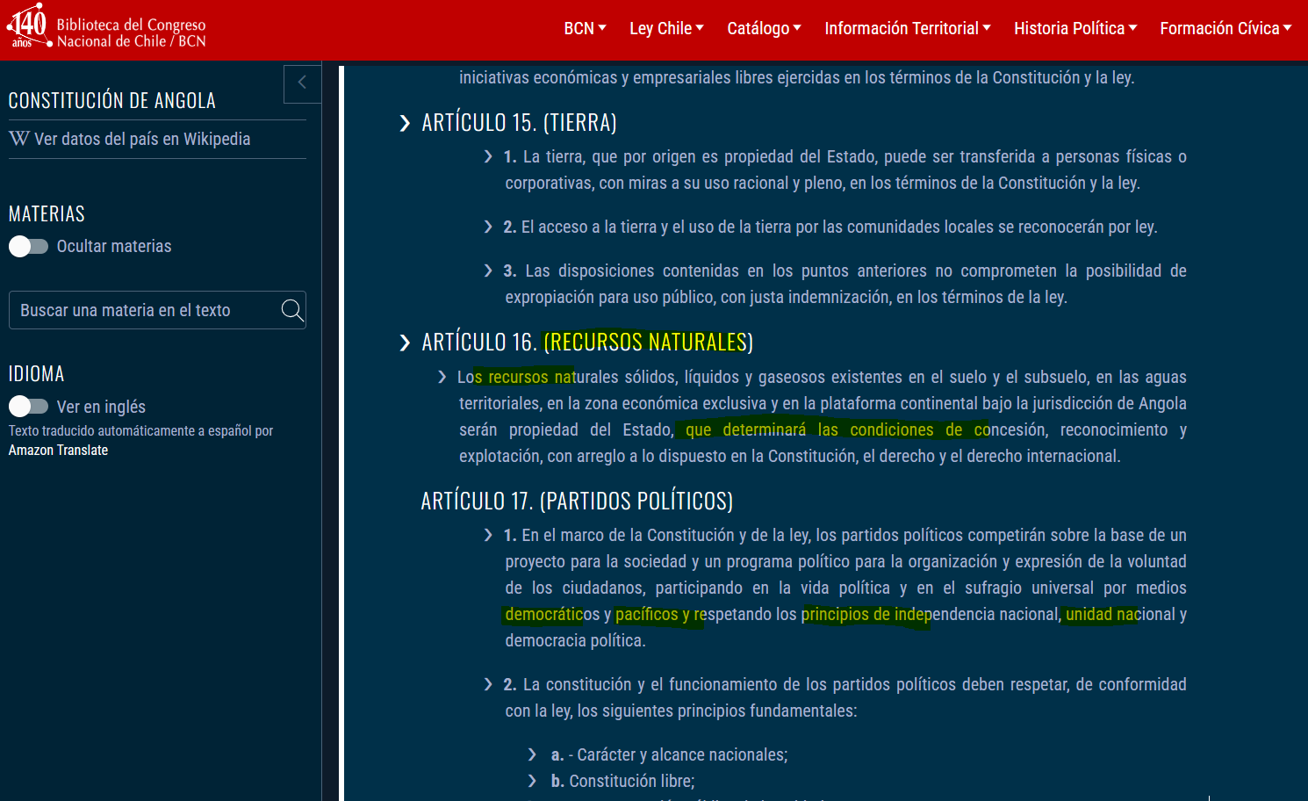Toggle the Ver en inglés switch
The image size is (1308, 801).
tap(28, 406)
